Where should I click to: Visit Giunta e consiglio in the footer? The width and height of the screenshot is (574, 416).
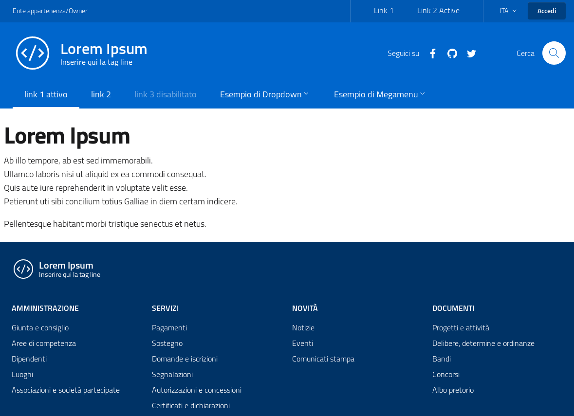(x=40, y=328)
